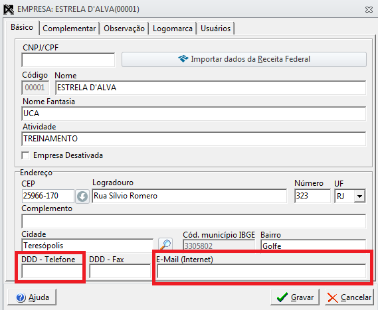This screenshot has width=378, height=310.
Task: Open the city search magnifier icon
Action: 165,244
